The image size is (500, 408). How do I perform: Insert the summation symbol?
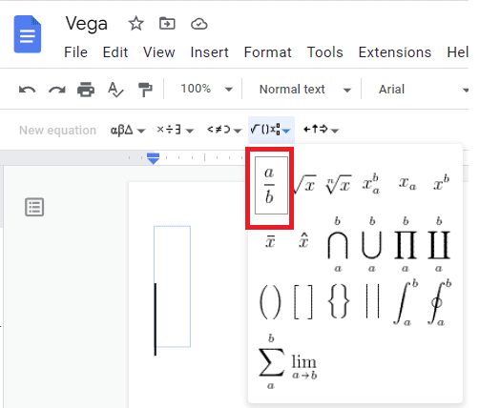pos(271,362)
